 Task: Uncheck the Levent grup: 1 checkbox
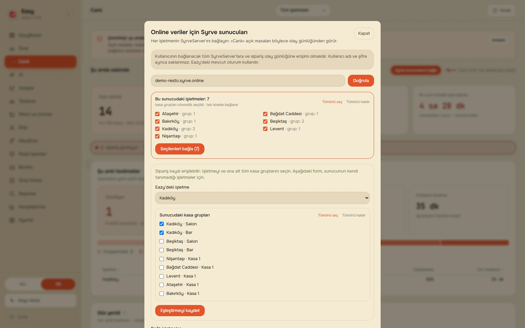click(x=265, y=129)
